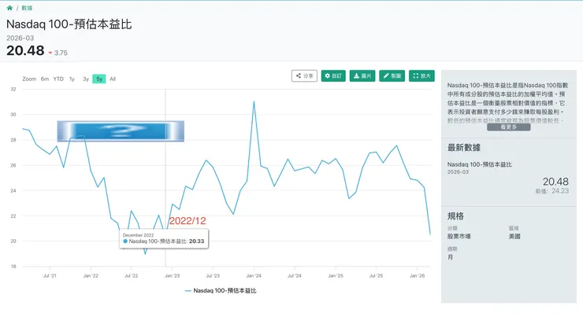Image resolution: width=583 pixels, height=324 pixels.
Task: Click the date 2026-03 under the title
Action: tap(20, 38)
